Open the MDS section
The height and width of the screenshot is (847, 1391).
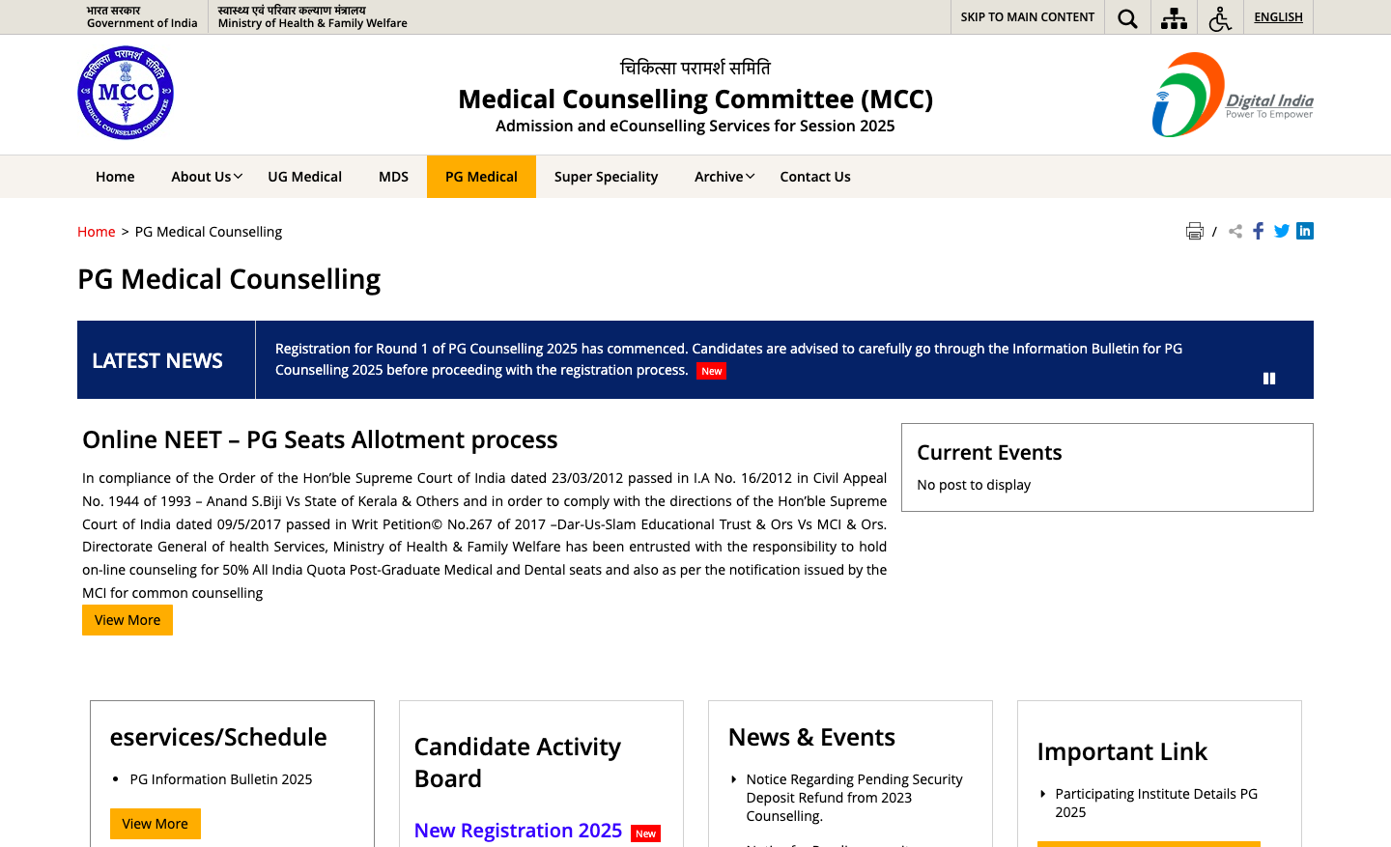point(393,177)
